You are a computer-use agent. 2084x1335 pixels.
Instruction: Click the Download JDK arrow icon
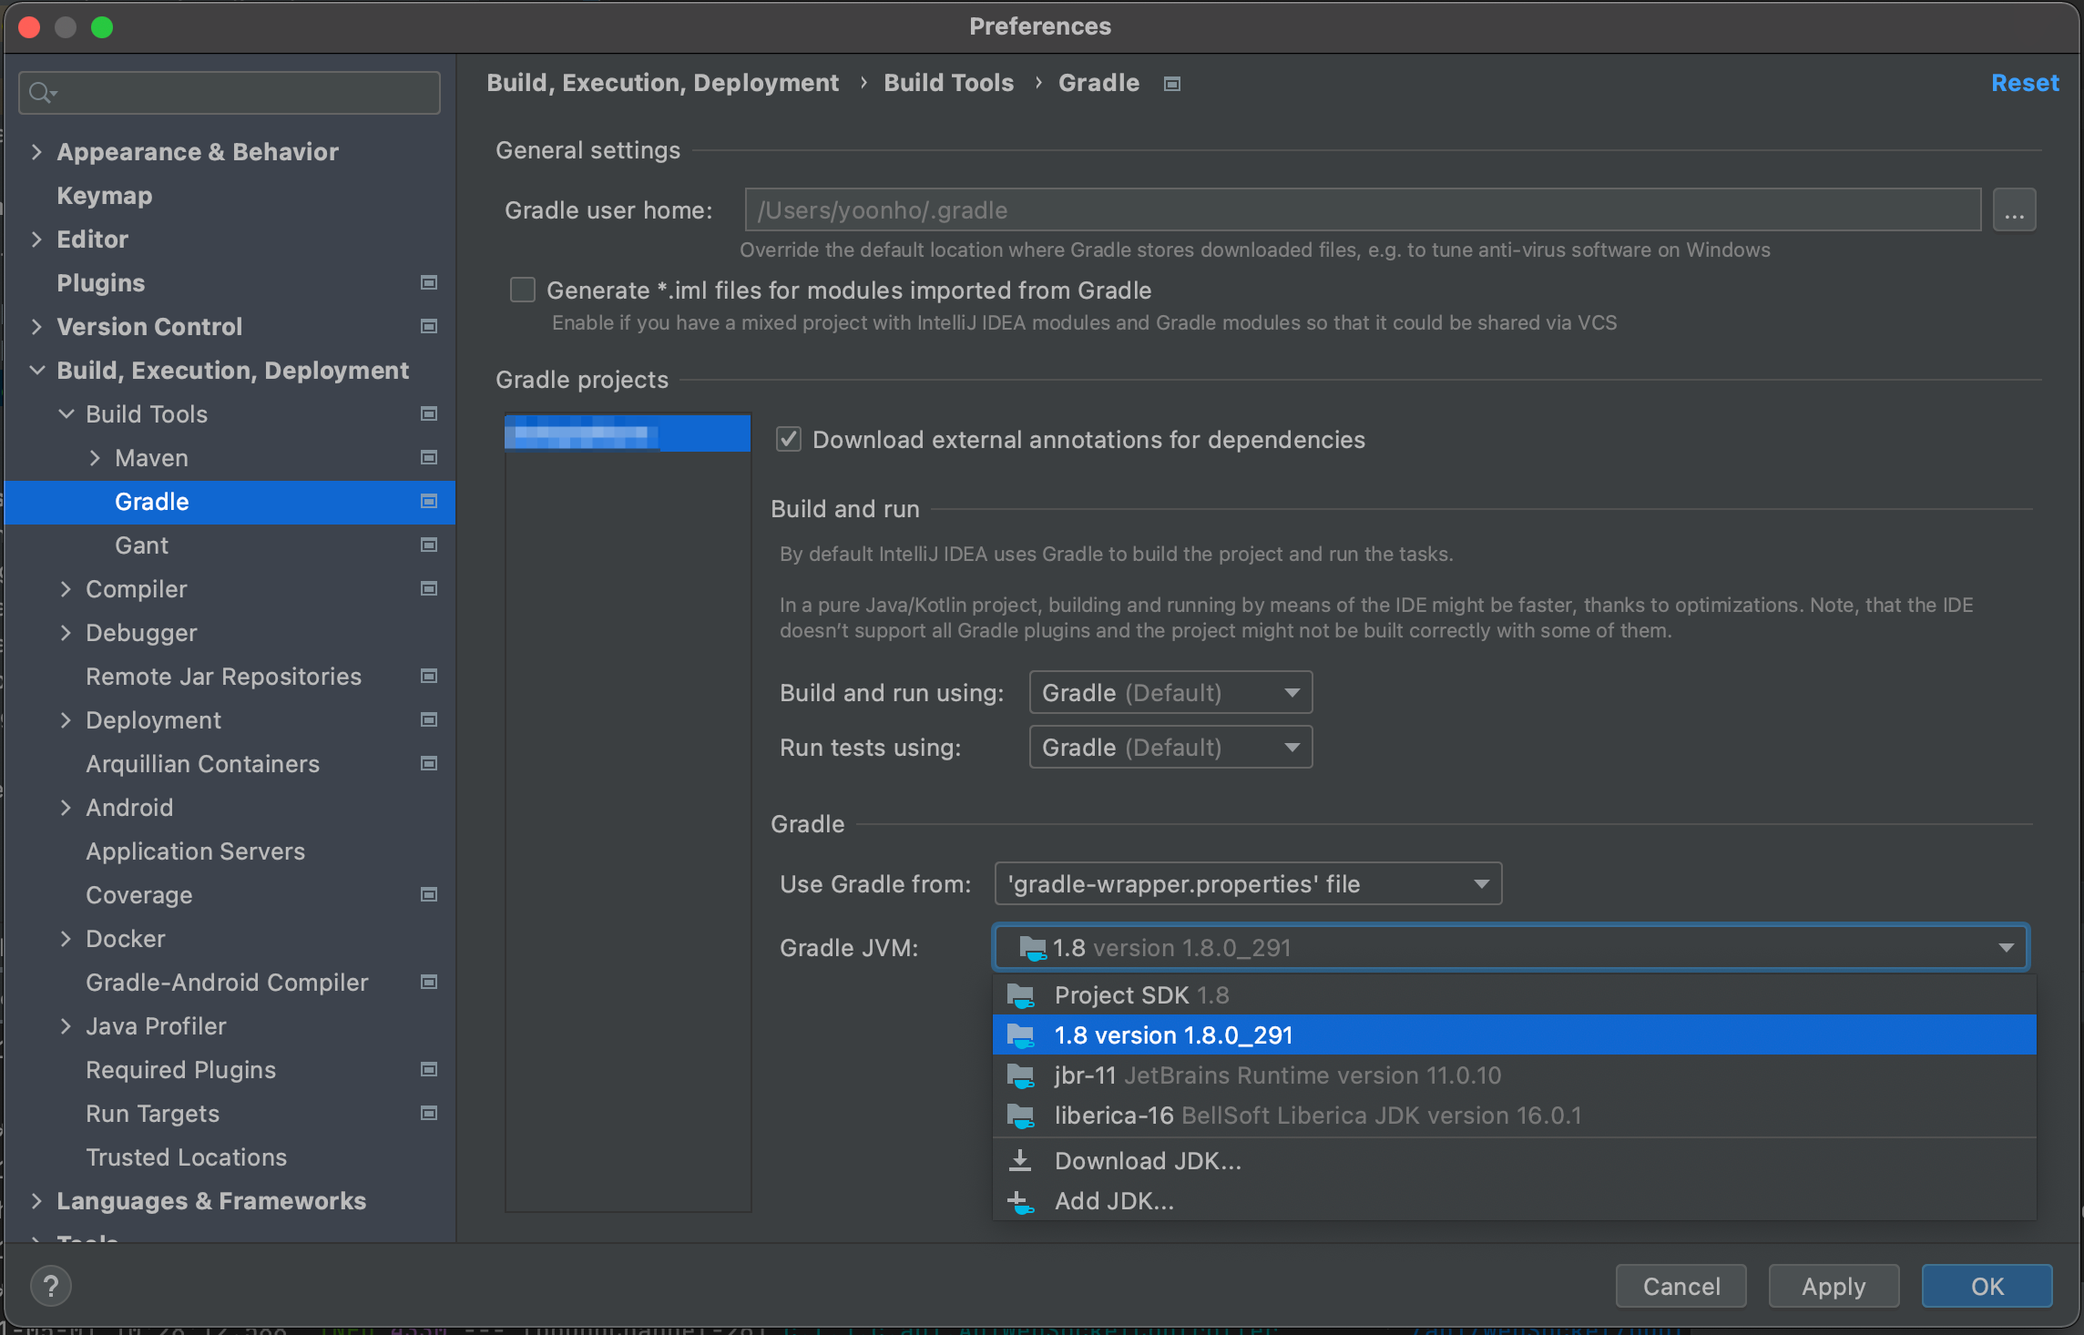tap(1020, 1160)
